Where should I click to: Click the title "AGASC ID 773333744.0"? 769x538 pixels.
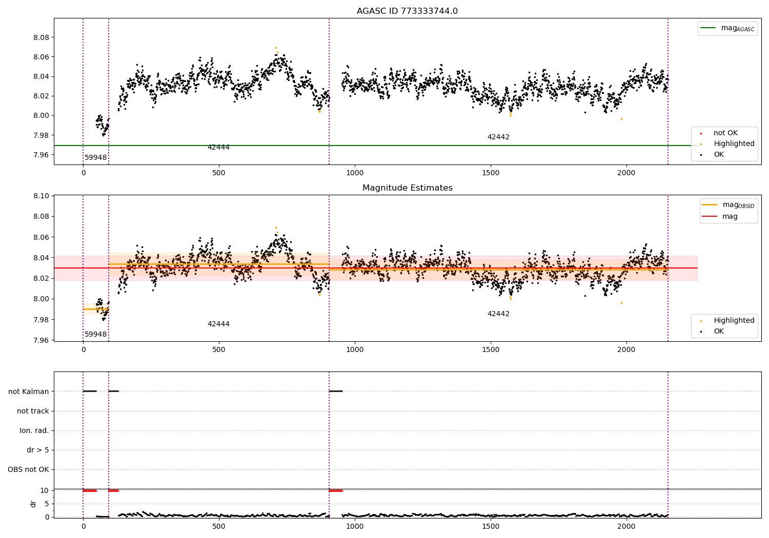click(x=407, y=11)
